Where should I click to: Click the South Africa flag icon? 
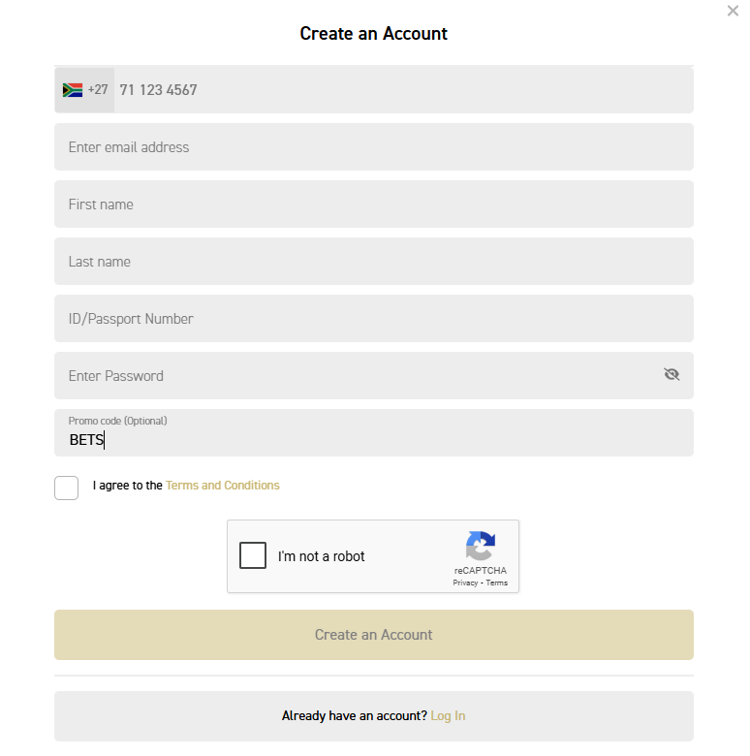(x=73, y=90)
